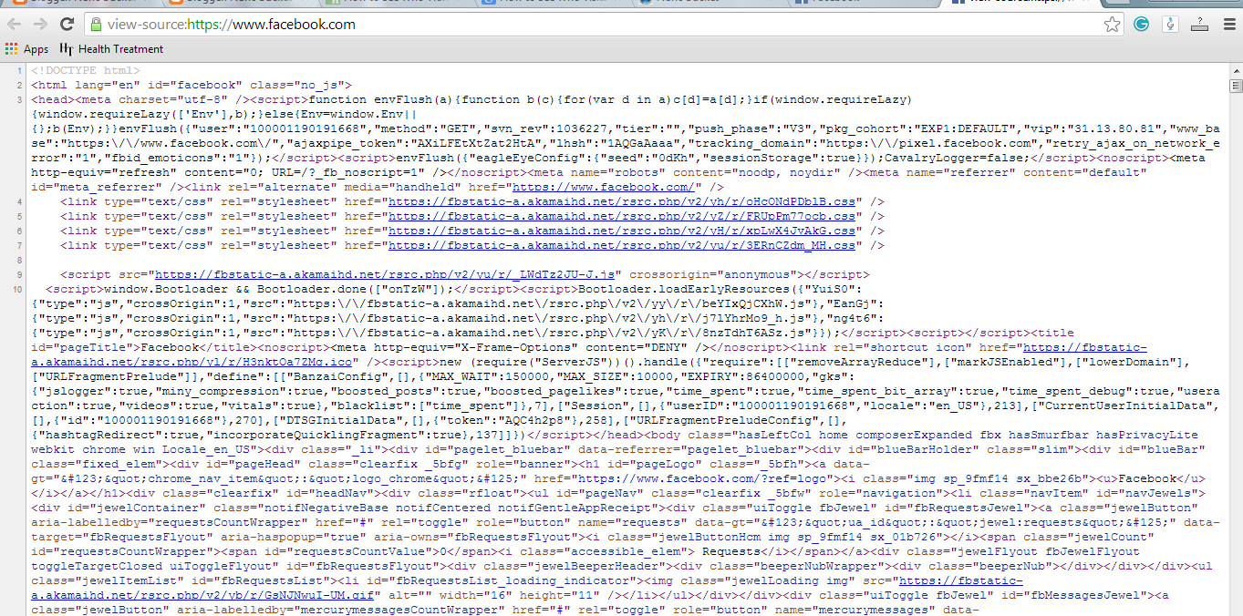Click the "mercurymessagesCountWrapper" text
This screenshot has width=1243, height=616.
(399, 610)
